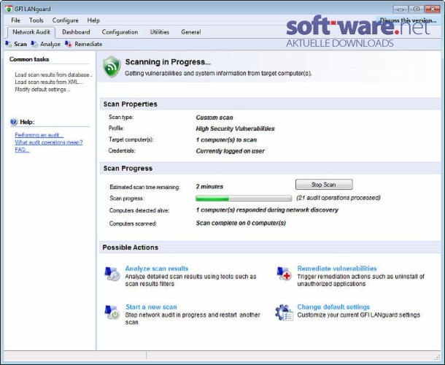Screen dimensions: 445x365
Task: Click the Analyze scan results link
Action: [x=157, y=269]
